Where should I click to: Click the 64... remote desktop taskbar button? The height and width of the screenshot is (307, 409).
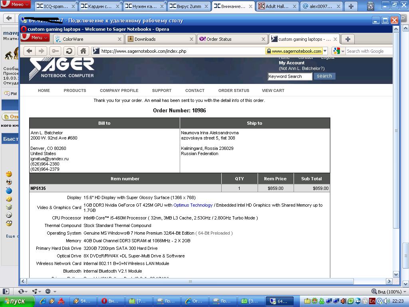[x=279, y=301]
